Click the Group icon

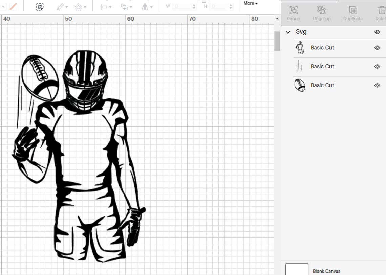[294, 10]
